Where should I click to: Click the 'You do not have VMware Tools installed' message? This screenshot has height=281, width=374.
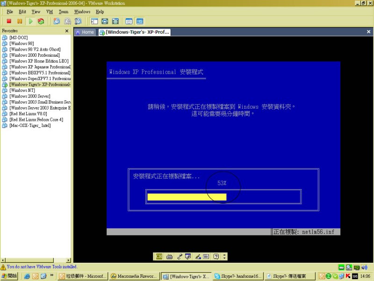(42, 266)
